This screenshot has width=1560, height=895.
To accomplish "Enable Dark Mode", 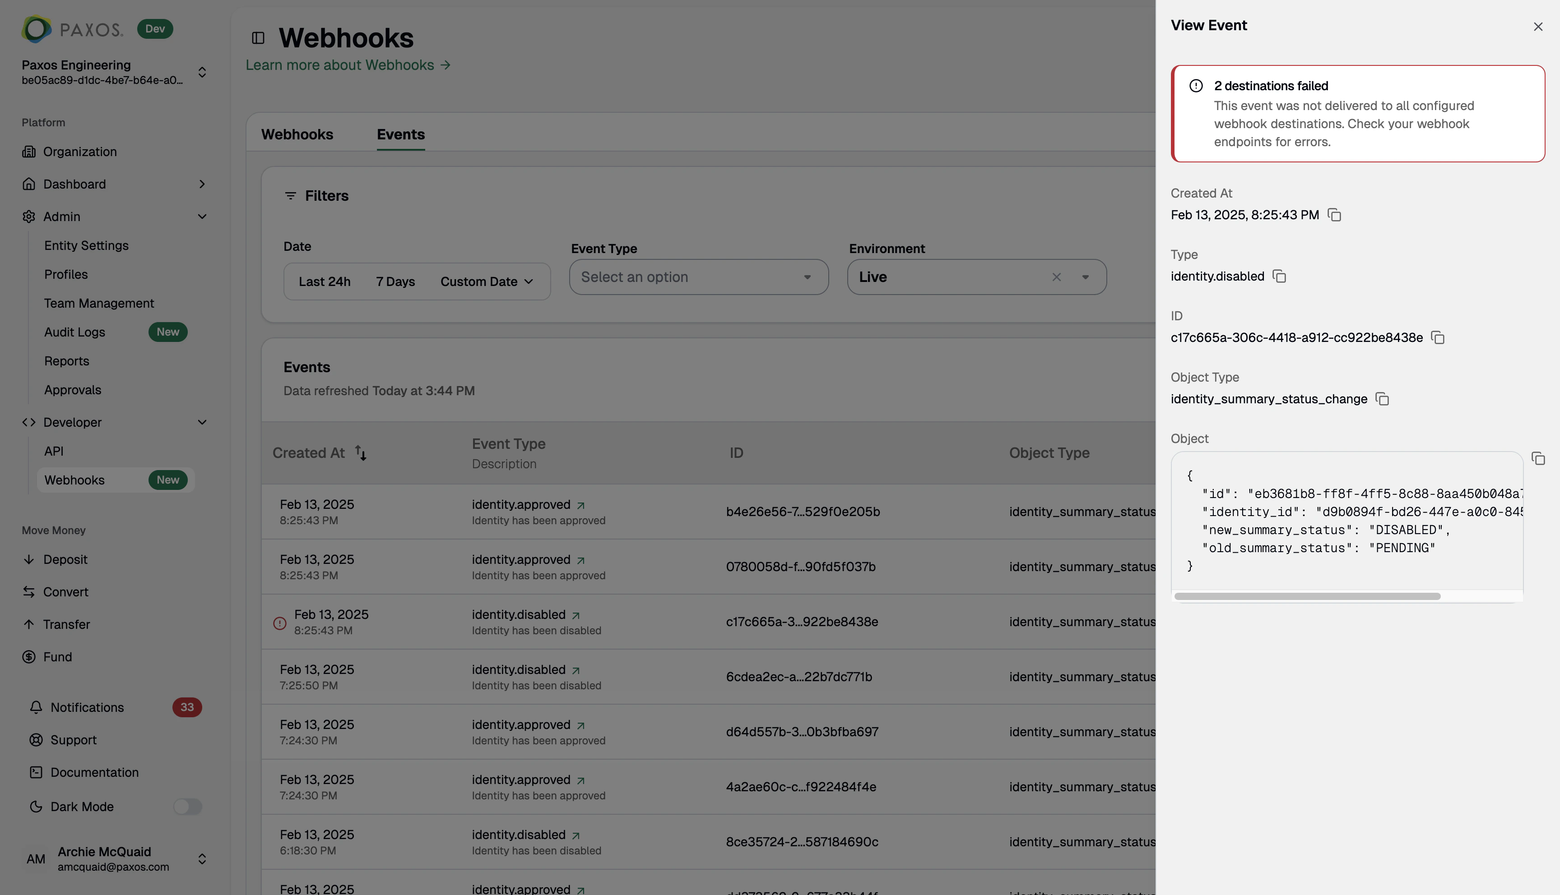I will pyautogui.click(x=187, y=807).
